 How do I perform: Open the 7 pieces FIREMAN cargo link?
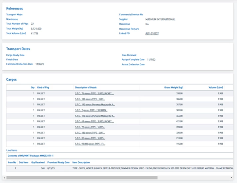(91, 110)
